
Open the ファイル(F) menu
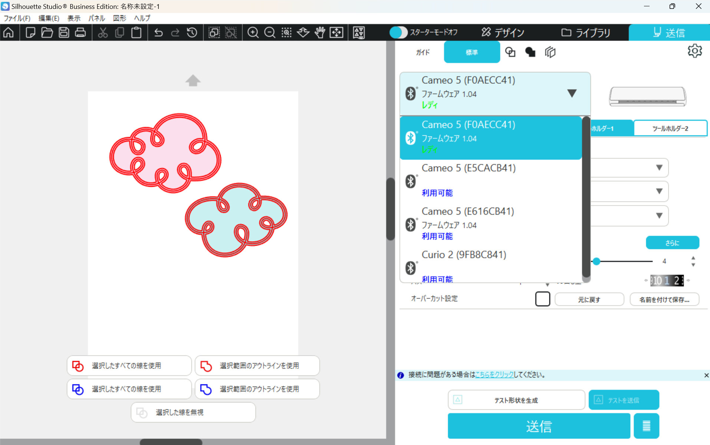[x=17, y=18]
